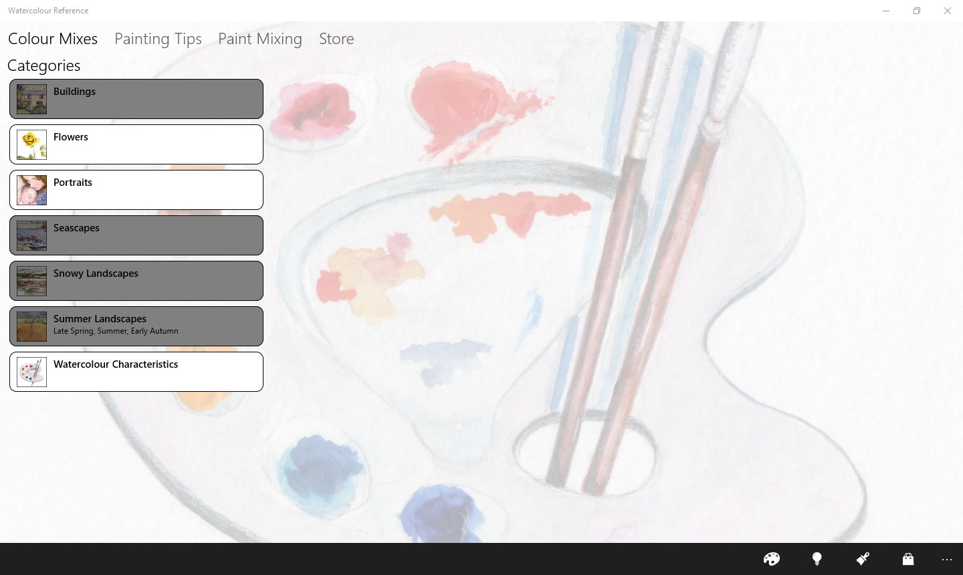Viewport: 963px width, 575px height.
Task: Open Watercolour Characteristics category
Action: tap(136, 372)
